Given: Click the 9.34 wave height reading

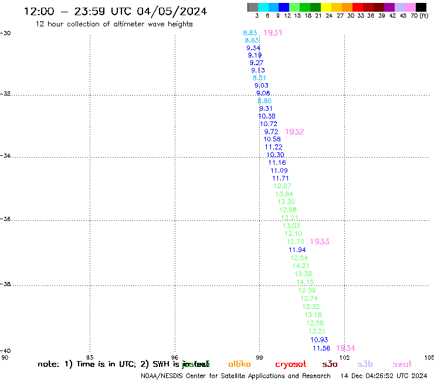Looking at the screenshot, I should [253, 48].
